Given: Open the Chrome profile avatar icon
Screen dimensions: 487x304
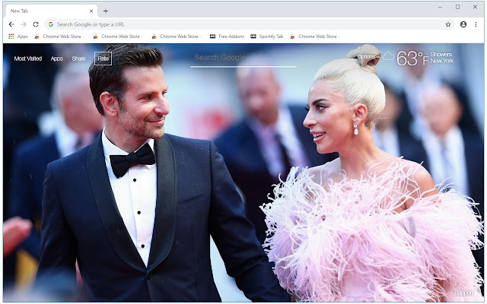Looking at the screenshot, I should pos(463,24).
